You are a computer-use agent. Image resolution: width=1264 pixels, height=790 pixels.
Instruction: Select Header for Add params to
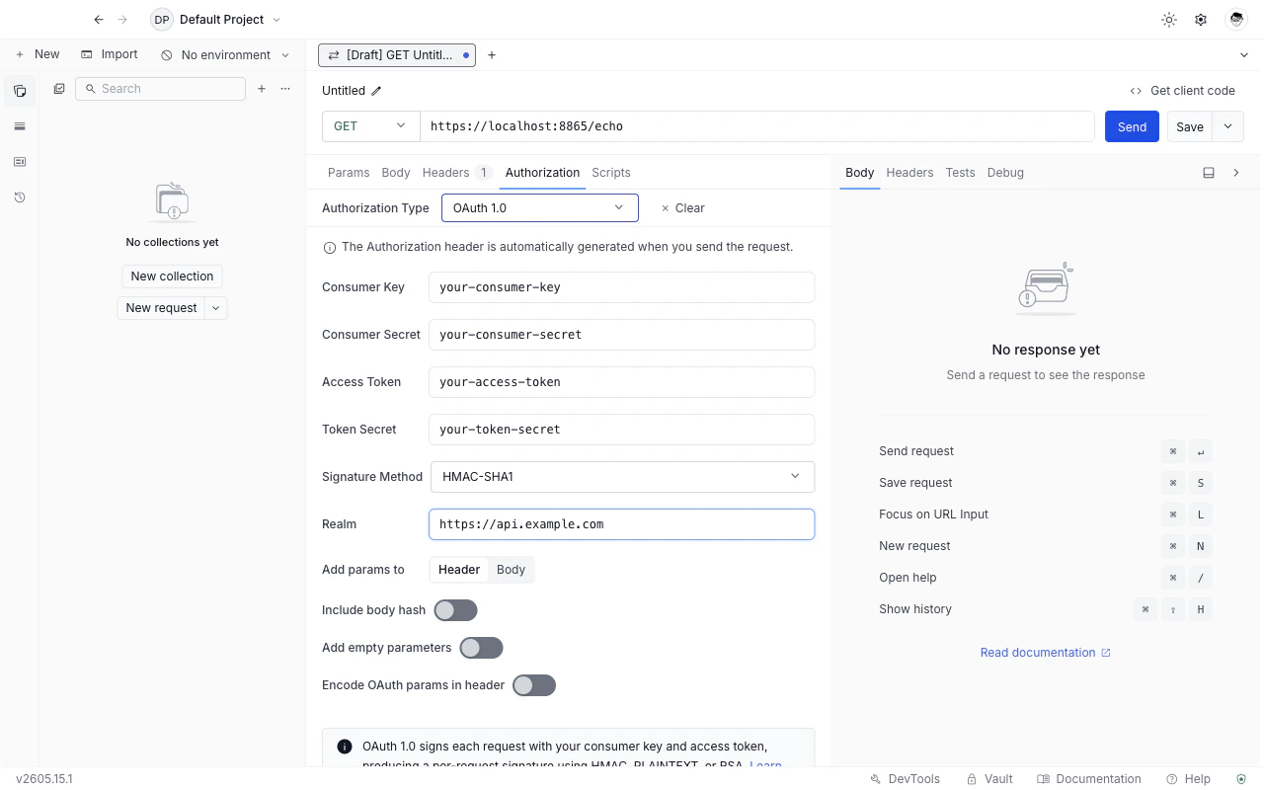[459, 570]
